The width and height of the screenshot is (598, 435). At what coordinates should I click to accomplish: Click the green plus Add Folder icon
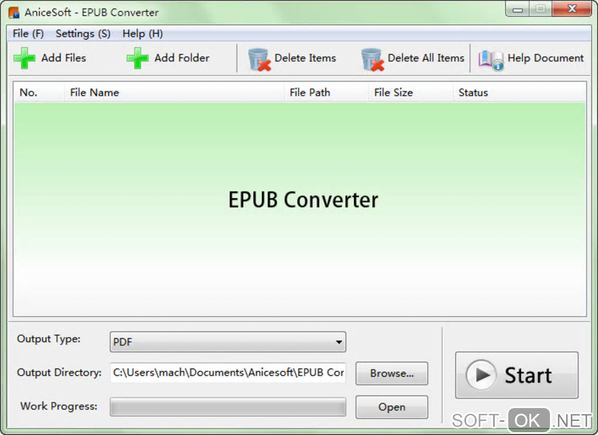tap(138, 59)
